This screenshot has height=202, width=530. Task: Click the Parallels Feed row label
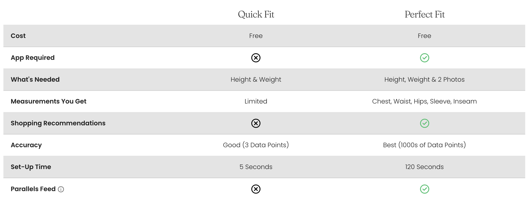point(33,189)
